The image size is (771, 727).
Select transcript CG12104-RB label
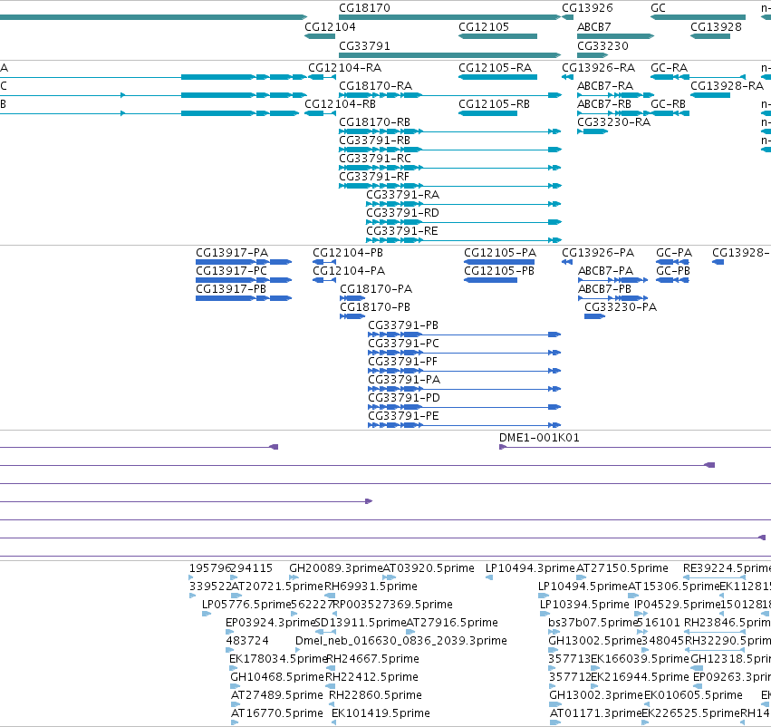tap(341, 104)
